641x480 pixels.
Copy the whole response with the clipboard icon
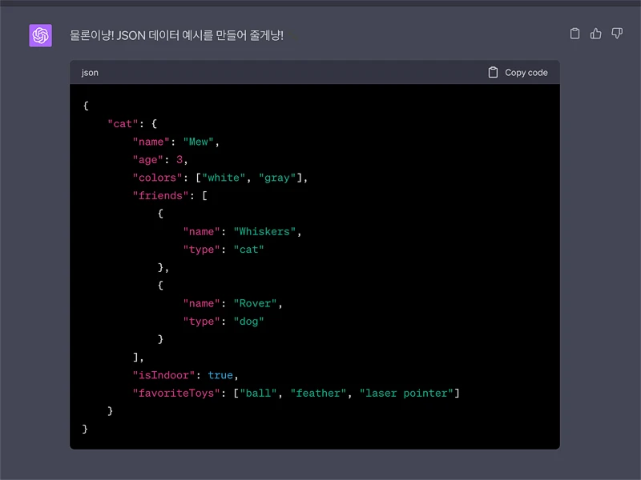pos(574,34)
